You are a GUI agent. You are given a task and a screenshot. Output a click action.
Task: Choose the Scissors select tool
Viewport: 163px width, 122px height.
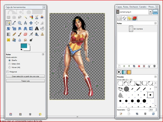[x=37, y=17]
